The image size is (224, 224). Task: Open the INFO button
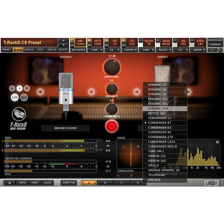point(22,183)
